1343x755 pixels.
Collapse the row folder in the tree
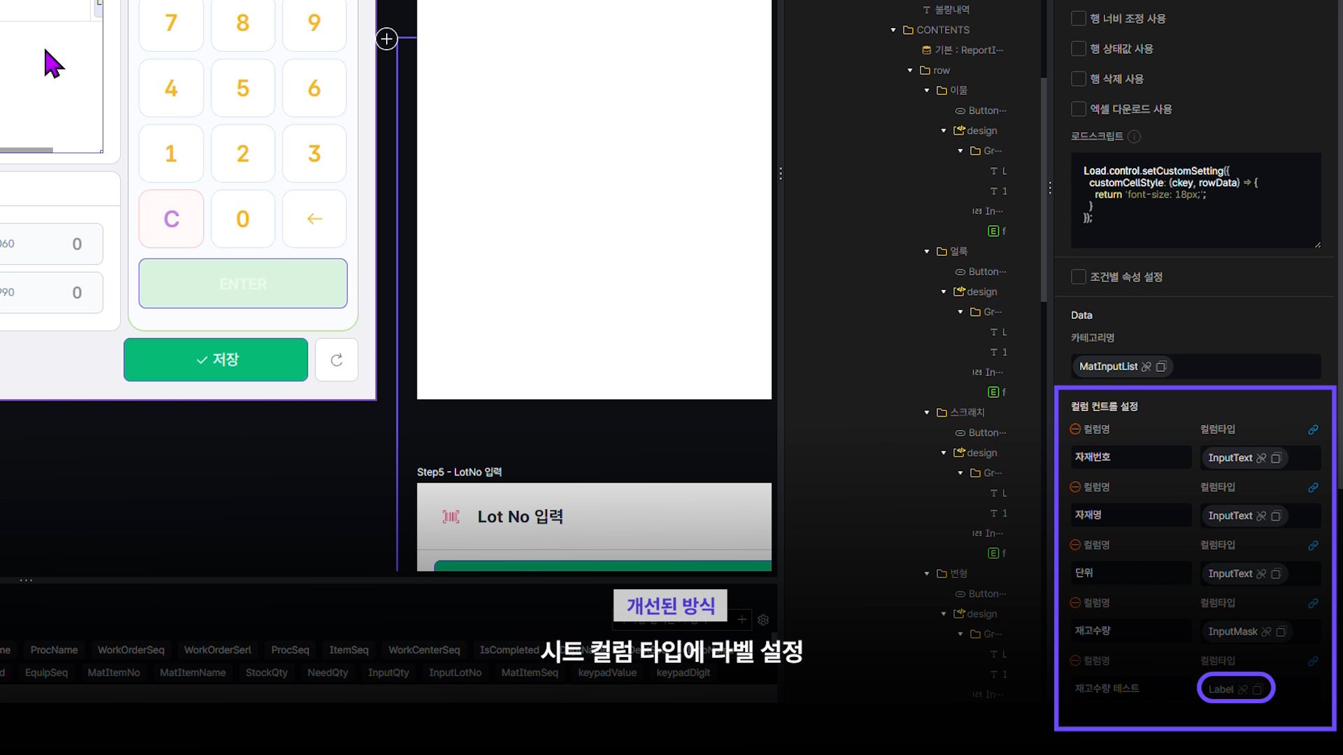pyautogui.click(x=910, y=71)
